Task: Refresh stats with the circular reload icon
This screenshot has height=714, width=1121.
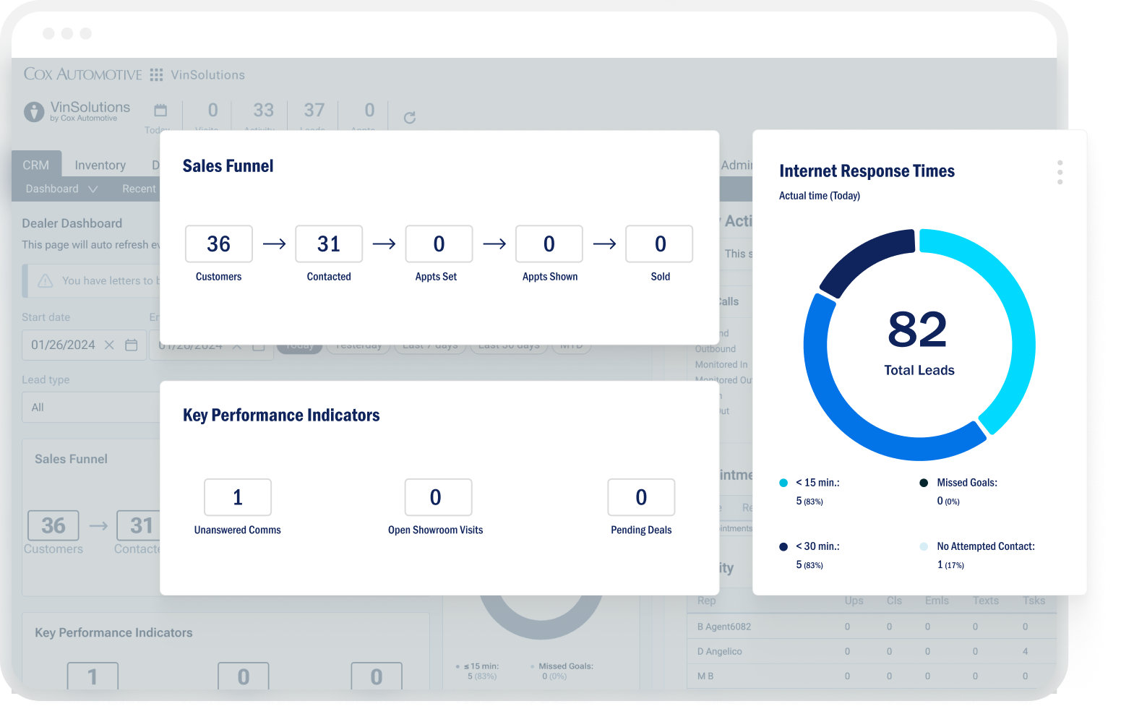Action: [410, 117]
